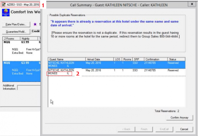Image resolution: width=198 pixels, height=136 pixels.
Task: Click the EndCall button
Action: coord(164,129)
